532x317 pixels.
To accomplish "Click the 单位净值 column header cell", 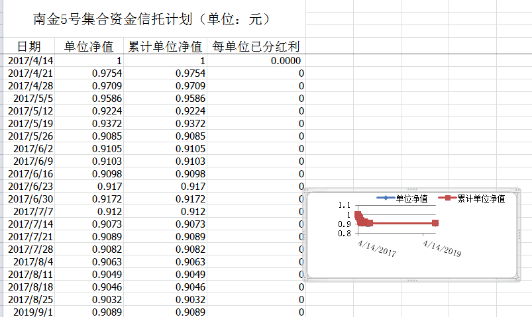I will pyautogui.click(x=88, y=46).
